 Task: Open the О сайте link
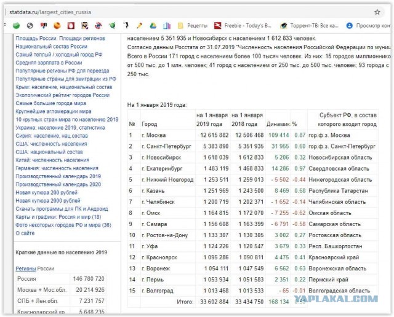(x=25, y=233)
